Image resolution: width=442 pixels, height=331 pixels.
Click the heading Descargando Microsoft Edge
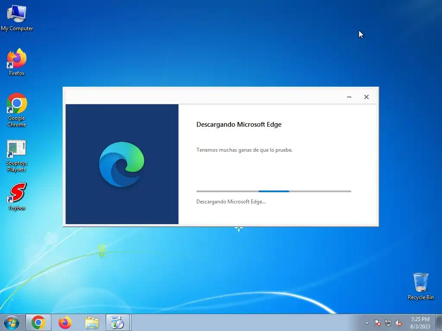(239, 125)
